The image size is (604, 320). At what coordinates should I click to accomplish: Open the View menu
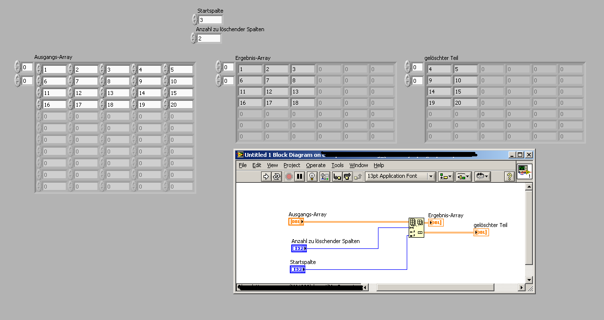click(272, 166)
